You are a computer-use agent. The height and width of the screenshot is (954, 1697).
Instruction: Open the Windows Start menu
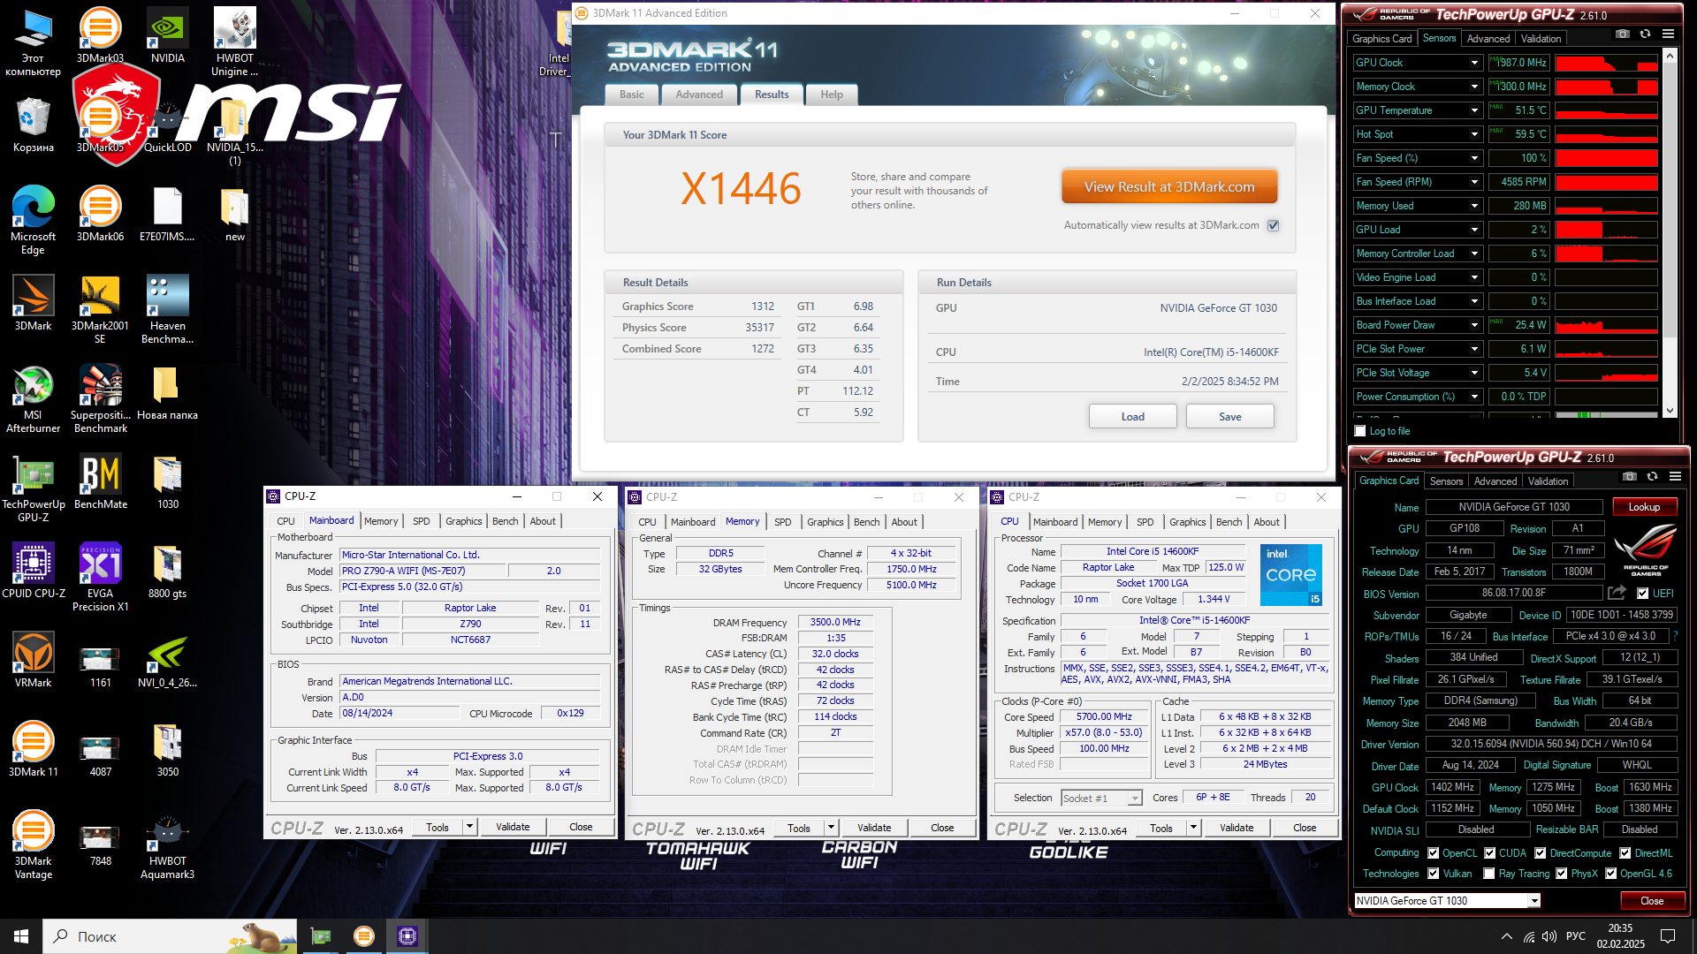click(21, 936)
